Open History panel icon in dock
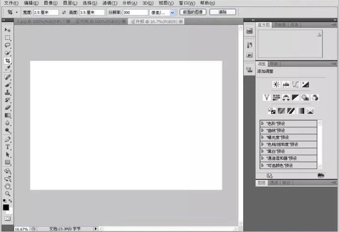This screenshot has width=339, height=232. 250,45
